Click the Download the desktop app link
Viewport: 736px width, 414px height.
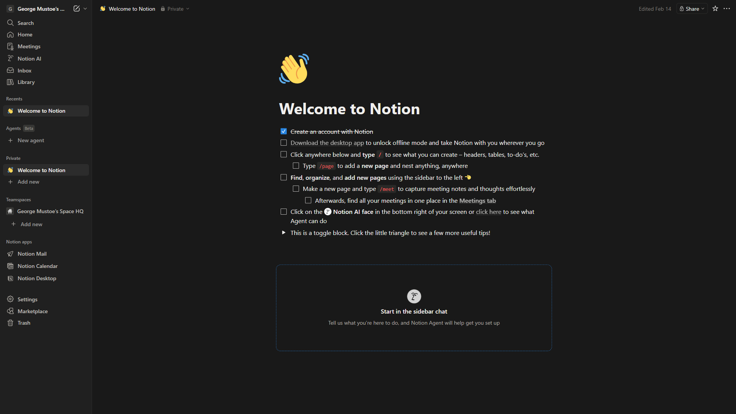pyautogui.click(x=327, y=143)
